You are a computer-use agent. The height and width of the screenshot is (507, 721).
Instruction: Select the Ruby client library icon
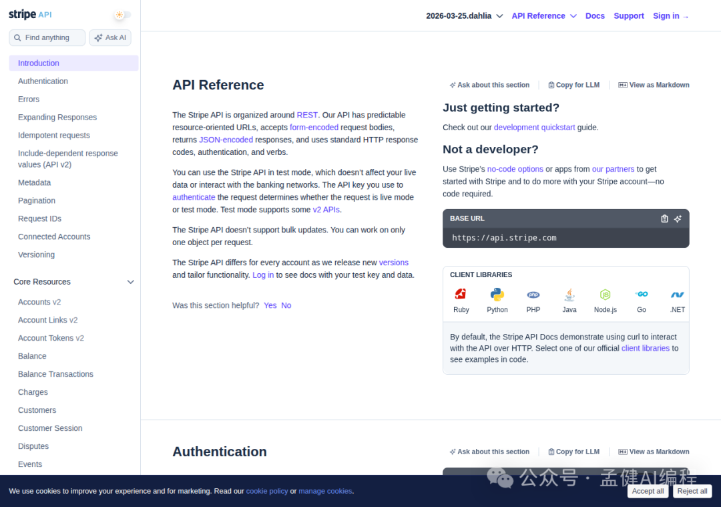461,295
